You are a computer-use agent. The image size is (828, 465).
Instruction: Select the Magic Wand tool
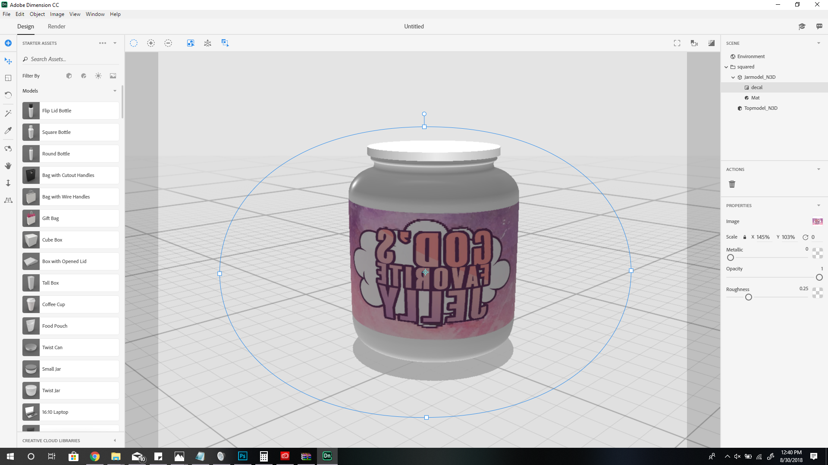pos(8,113)
